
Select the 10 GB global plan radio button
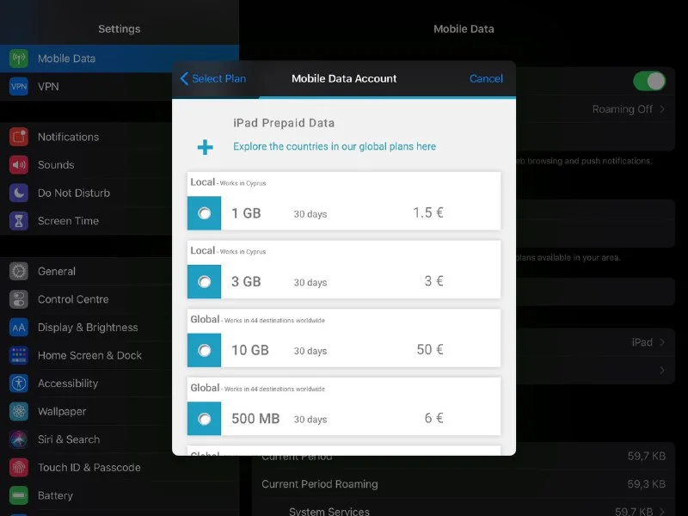(x=205, y=350)
